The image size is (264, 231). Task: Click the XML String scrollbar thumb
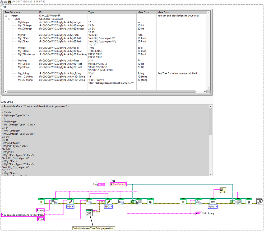coord(211,121)
